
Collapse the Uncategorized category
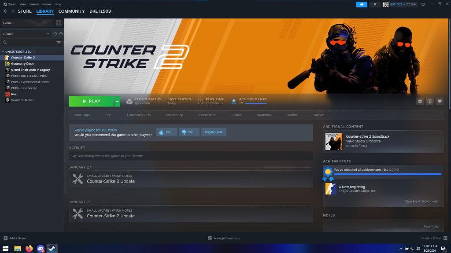3,52
